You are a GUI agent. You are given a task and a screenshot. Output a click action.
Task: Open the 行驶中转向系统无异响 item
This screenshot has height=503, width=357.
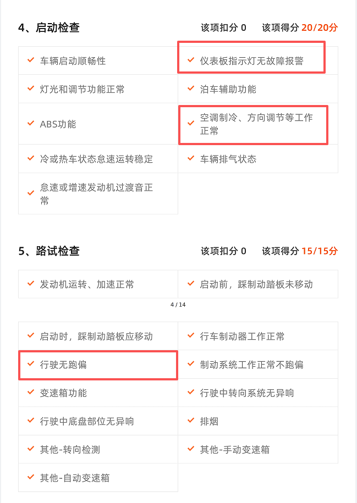pyautogui.click(x=246, y=393)
